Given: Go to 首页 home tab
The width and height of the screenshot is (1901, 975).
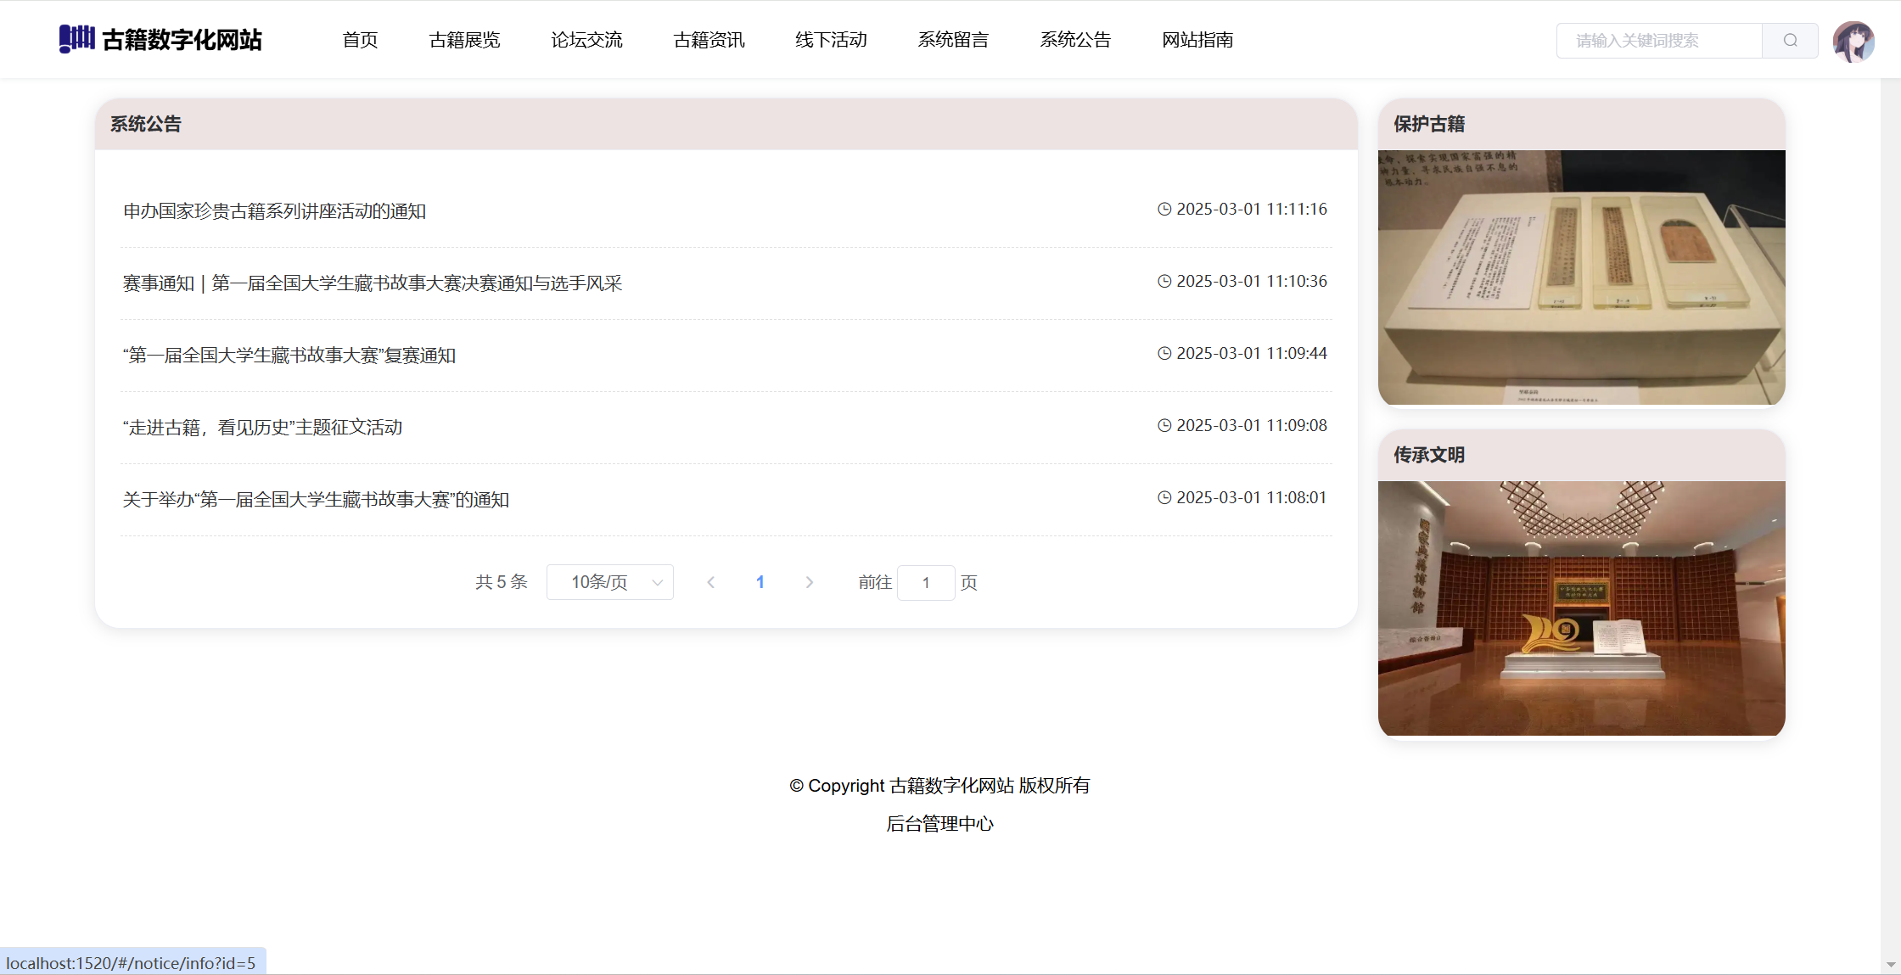Looking at the screenshot, I should tap(360, 40).
